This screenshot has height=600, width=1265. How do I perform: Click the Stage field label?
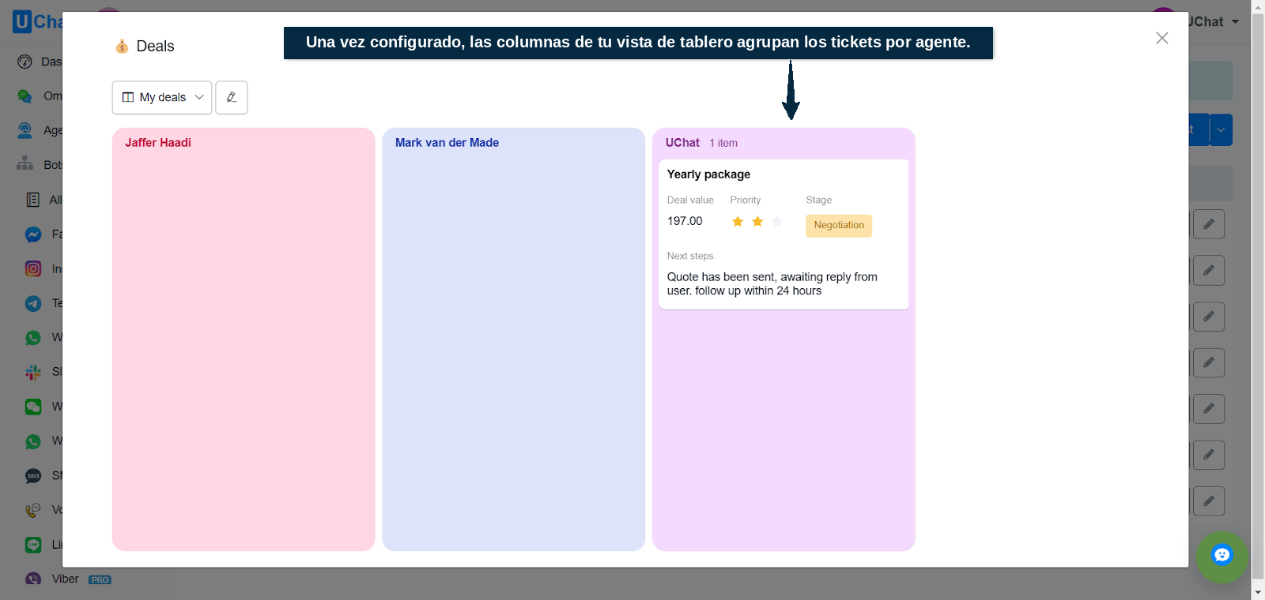[x=818, y=200]
